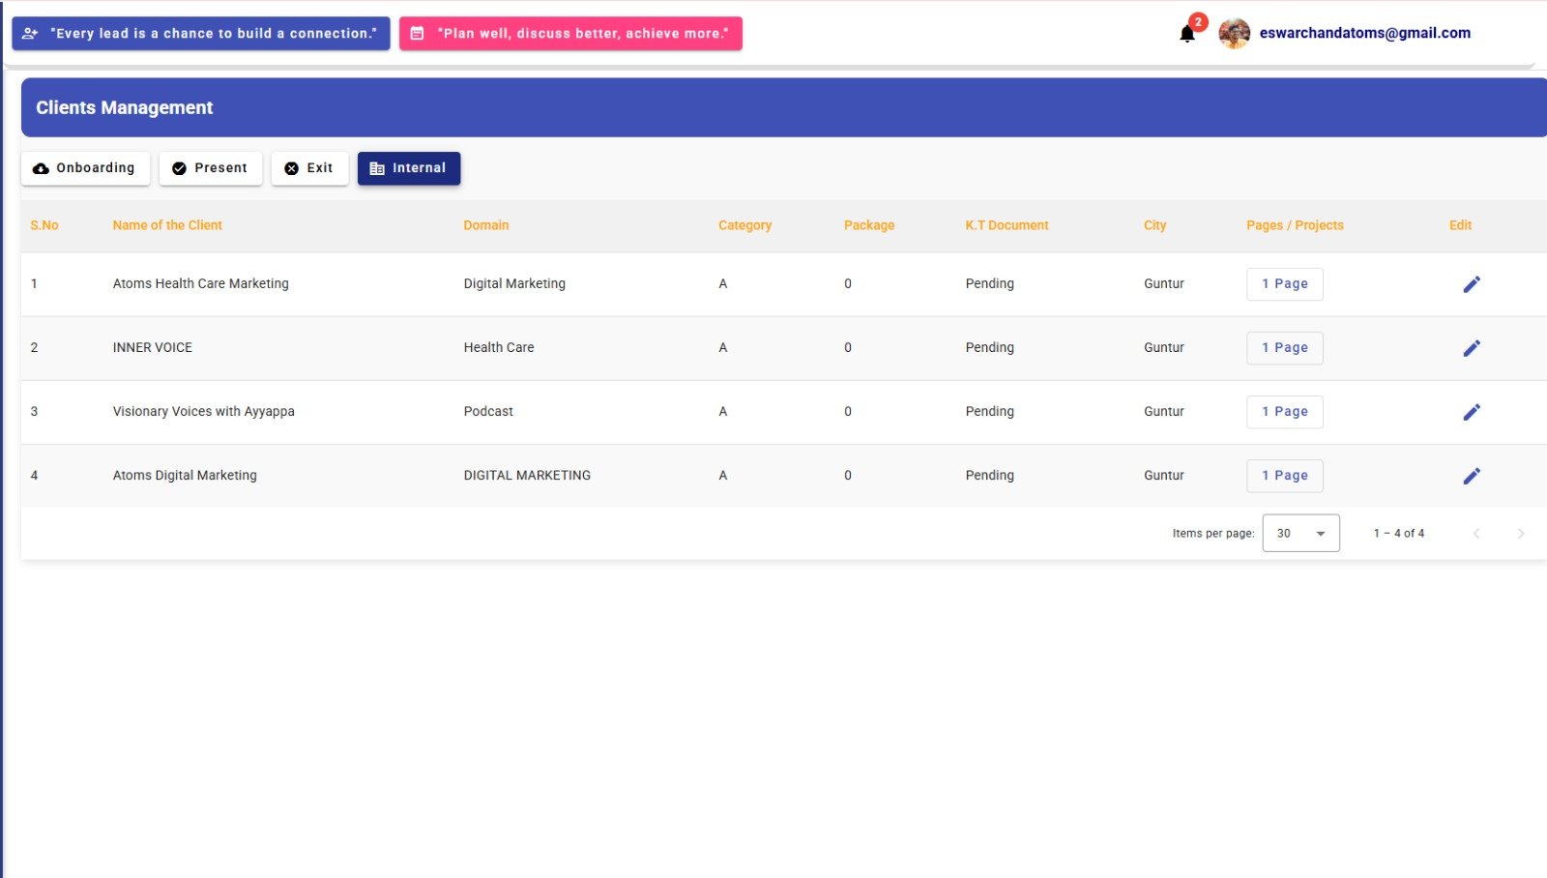This screenshot has height=878, width=1547.
Task: Open the notification bell
Action: pos(1187,35)
